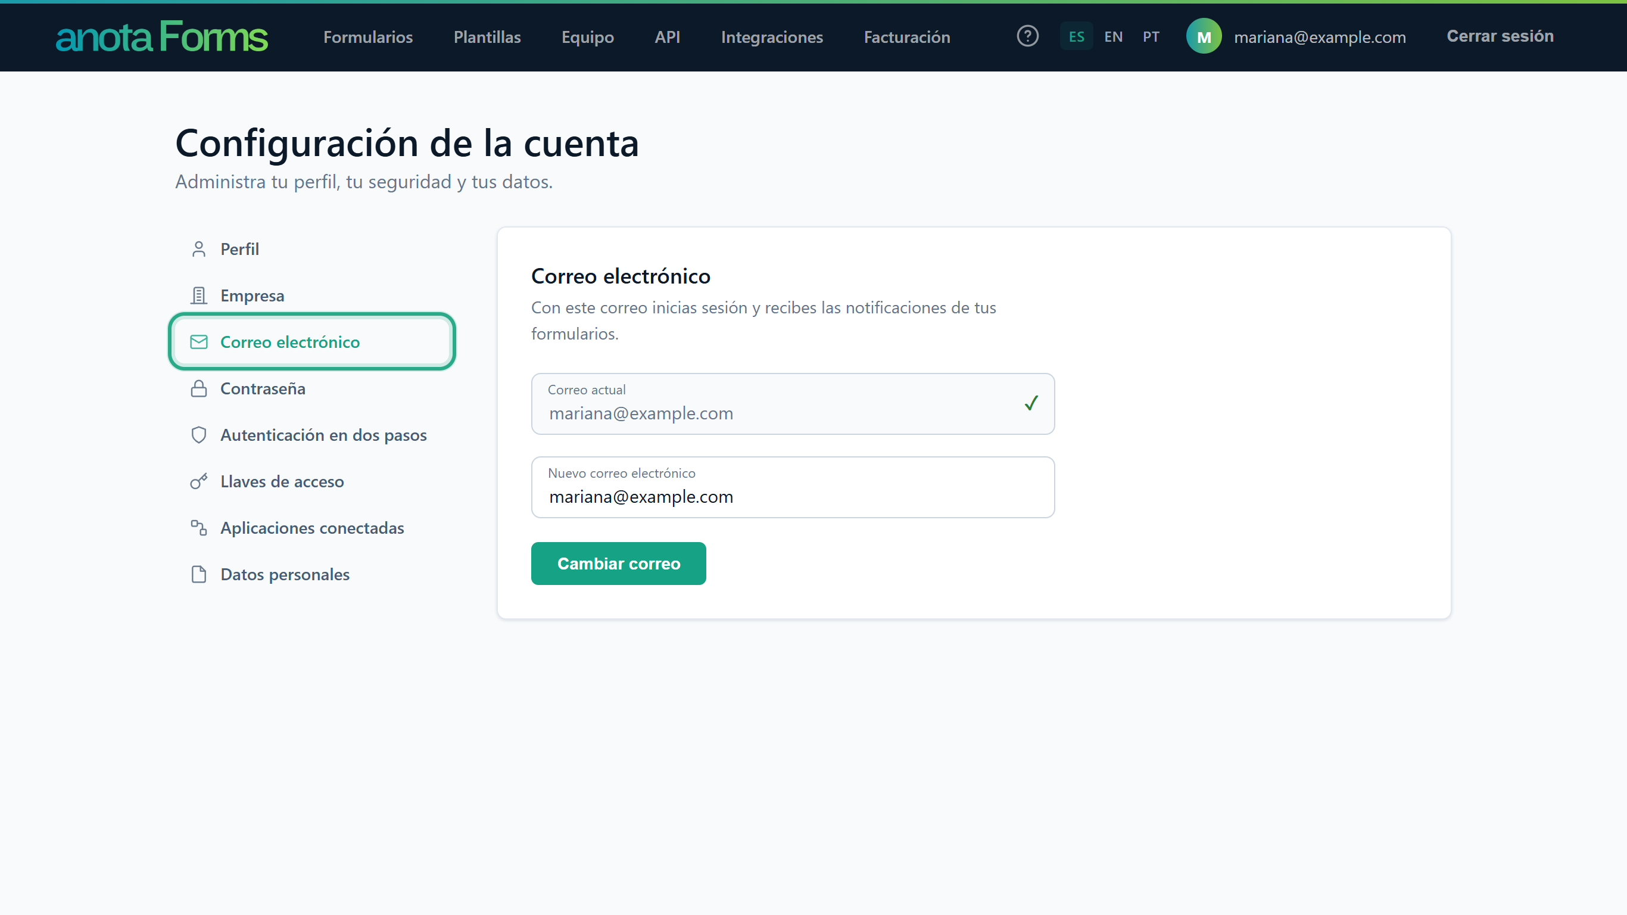1627x915 pixels.
Task: Switch language to PT
Action: point(1151,37)
